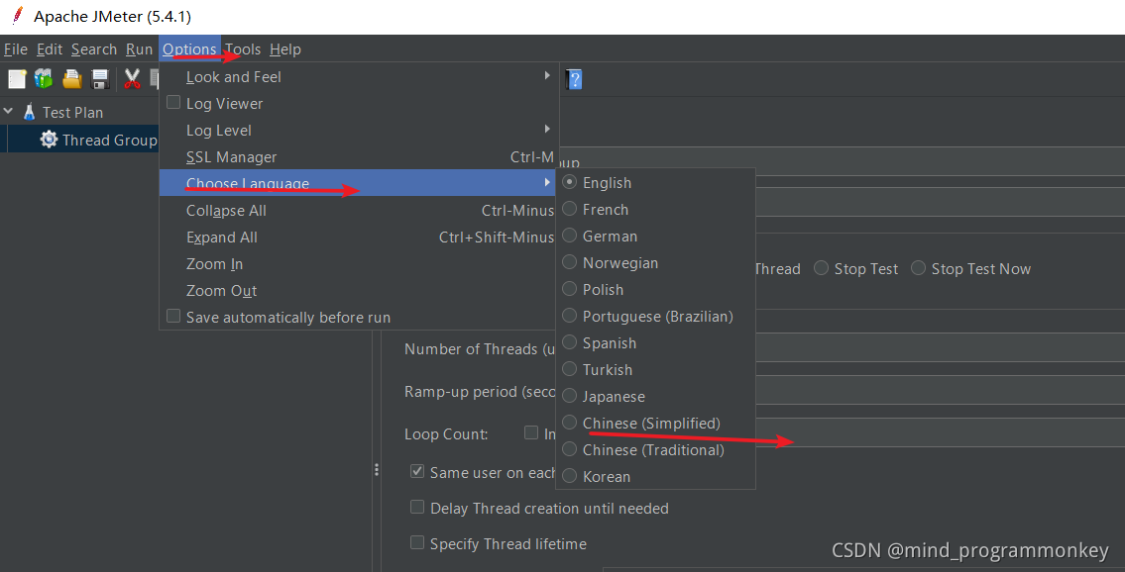Image resolution: width=1125 pixels, height=572 pixels.
Task: Click the Loop Count input field
Action: [x=940, y=432]
